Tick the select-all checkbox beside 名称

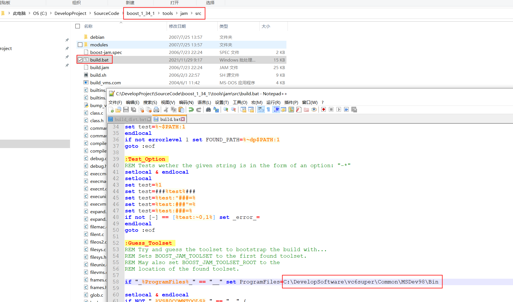(78, 26)
